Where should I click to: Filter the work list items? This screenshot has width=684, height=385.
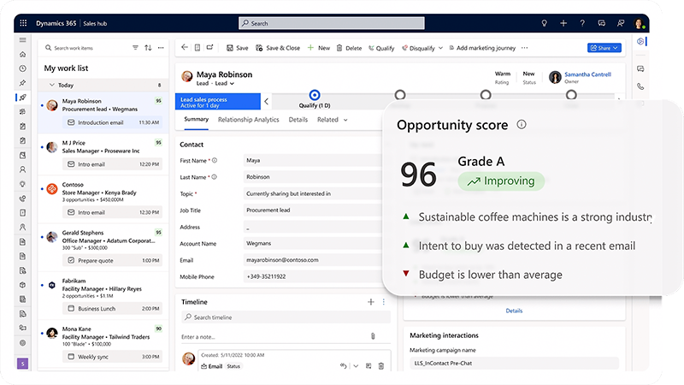(x=135, y=48)
